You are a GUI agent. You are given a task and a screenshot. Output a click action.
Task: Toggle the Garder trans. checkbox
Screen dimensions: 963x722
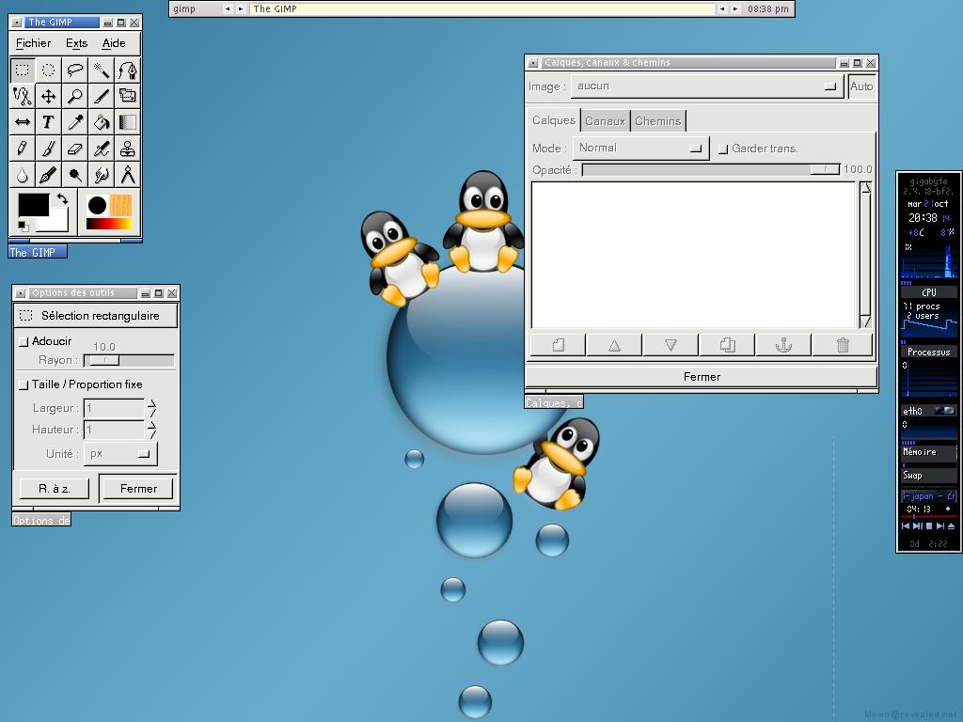(723, 149)
